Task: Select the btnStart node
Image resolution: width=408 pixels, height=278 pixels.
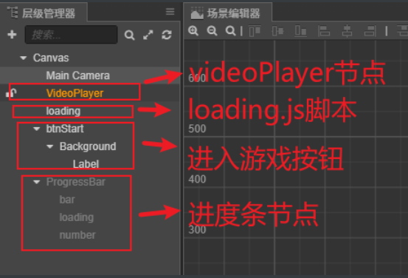Action: point(65,129)
